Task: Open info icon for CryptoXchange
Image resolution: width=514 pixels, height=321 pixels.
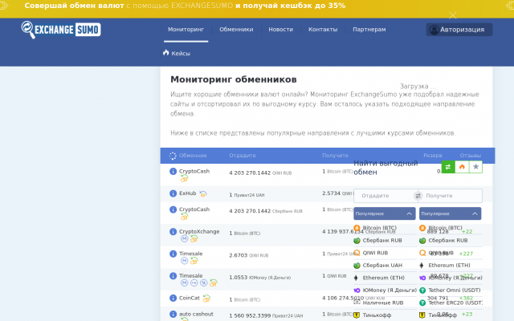Action: [x=173, y=232]
